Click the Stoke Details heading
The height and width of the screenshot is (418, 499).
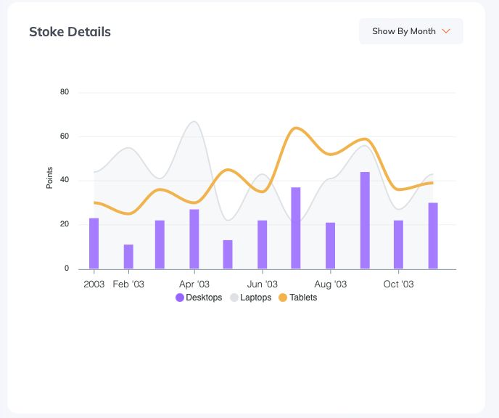(70, 32)
